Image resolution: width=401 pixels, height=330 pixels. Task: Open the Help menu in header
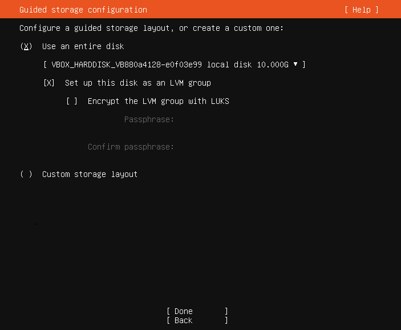[362, 10]
